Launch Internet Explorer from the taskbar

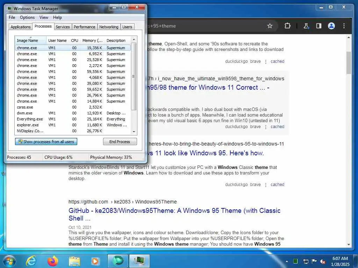31,261
